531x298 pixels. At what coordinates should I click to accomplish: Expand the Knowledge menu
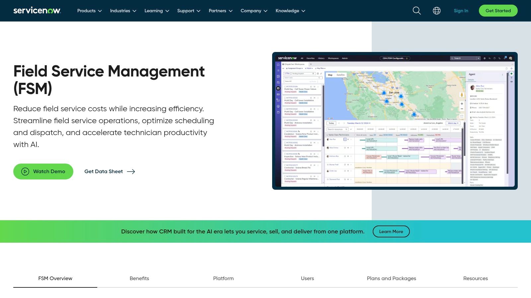pos(290,11)
